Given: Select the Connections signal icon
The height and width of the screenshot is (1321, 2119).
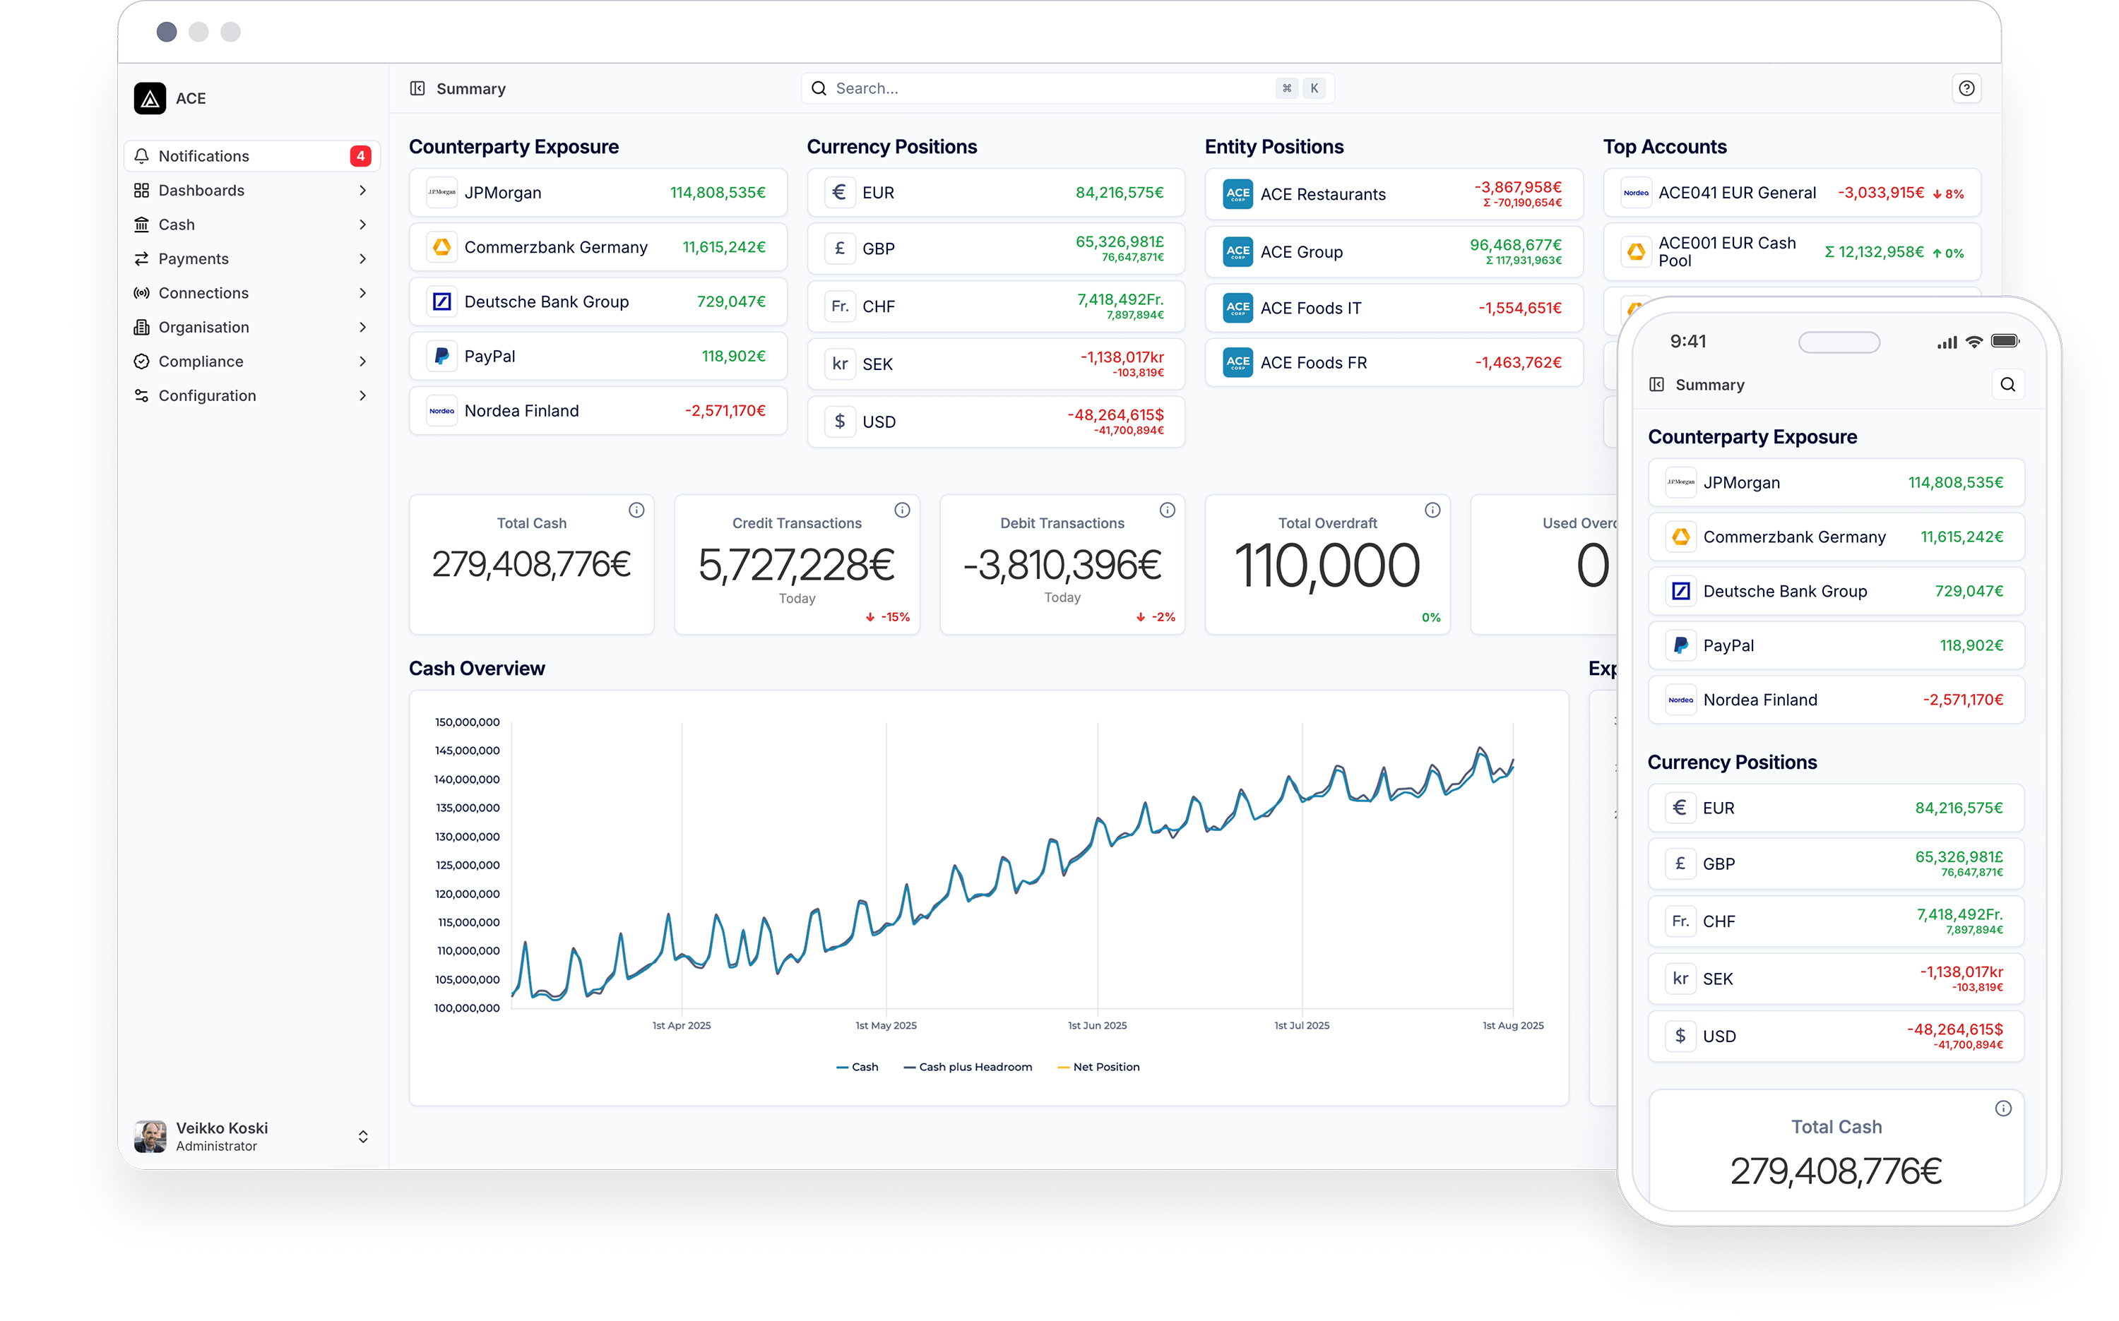Looking at the screenshot, I should click(143, 293).
